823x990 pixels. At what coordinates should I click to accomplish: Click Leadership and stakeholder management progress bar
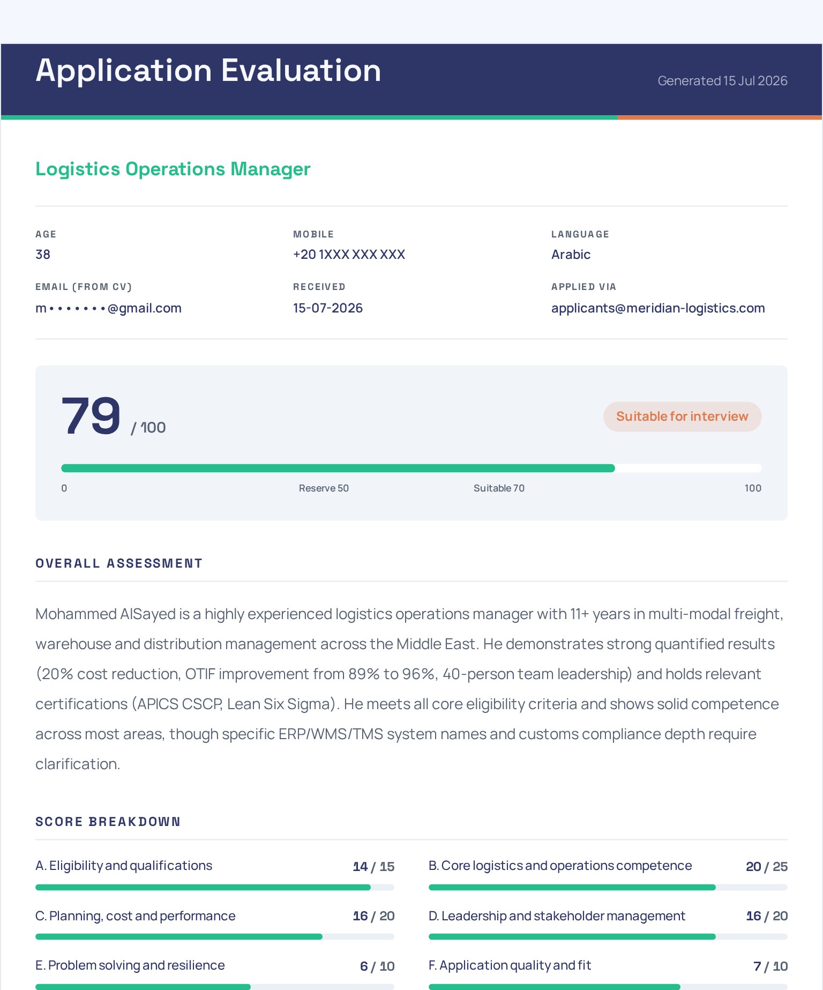[x=608, y=937]
